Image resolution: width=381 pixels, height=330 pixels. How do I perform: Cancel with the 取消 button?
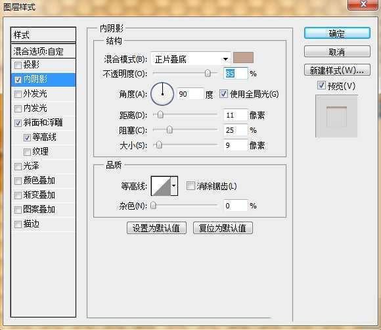(337, 51)
